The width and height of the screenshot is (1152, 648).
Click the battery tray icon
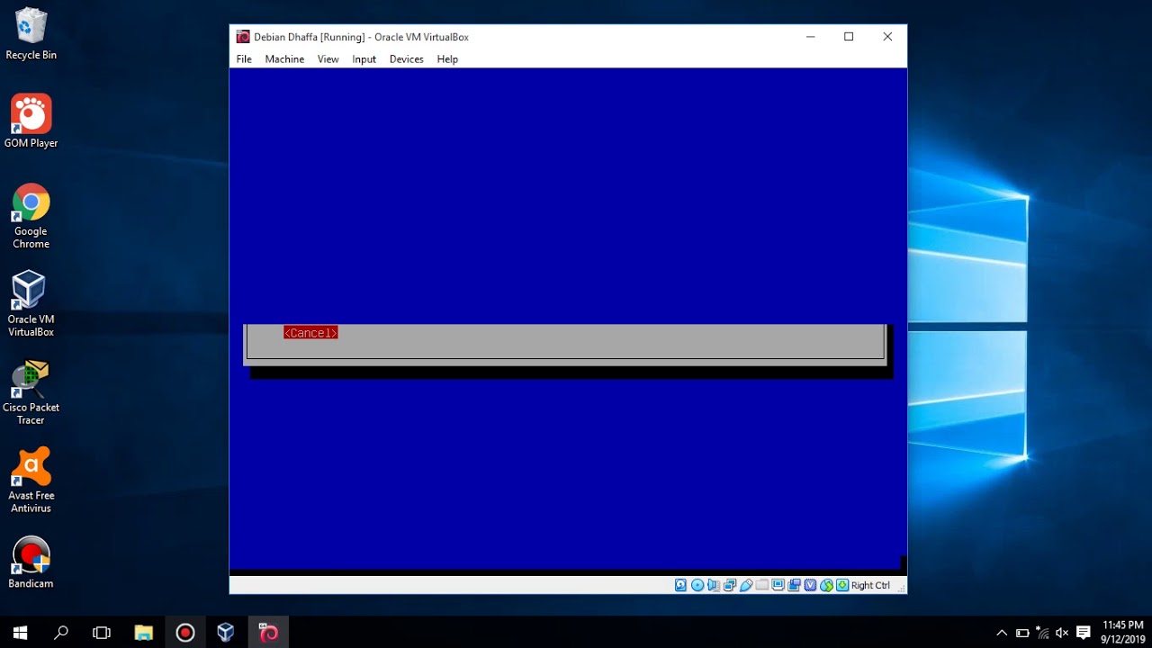tap(1022, 633)
